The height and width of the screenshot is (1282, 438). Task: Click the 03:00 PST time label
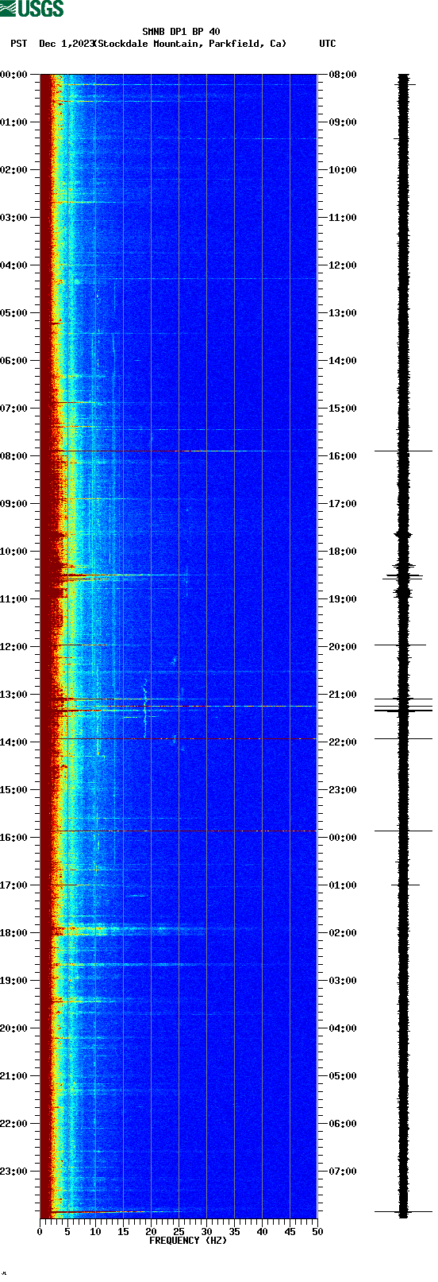click(x=13, y=218)
